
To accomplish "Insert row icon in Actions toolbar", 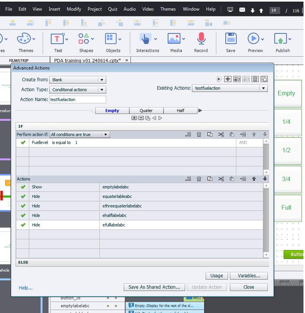I will pos(243,179).
